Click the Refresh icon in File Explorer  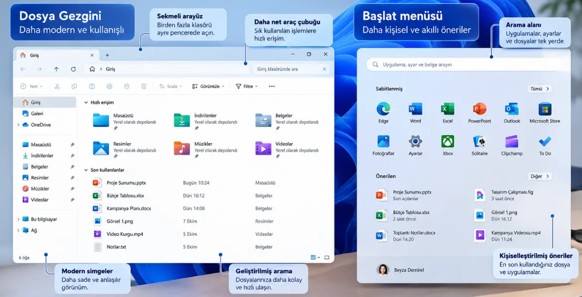click(73, 69)
